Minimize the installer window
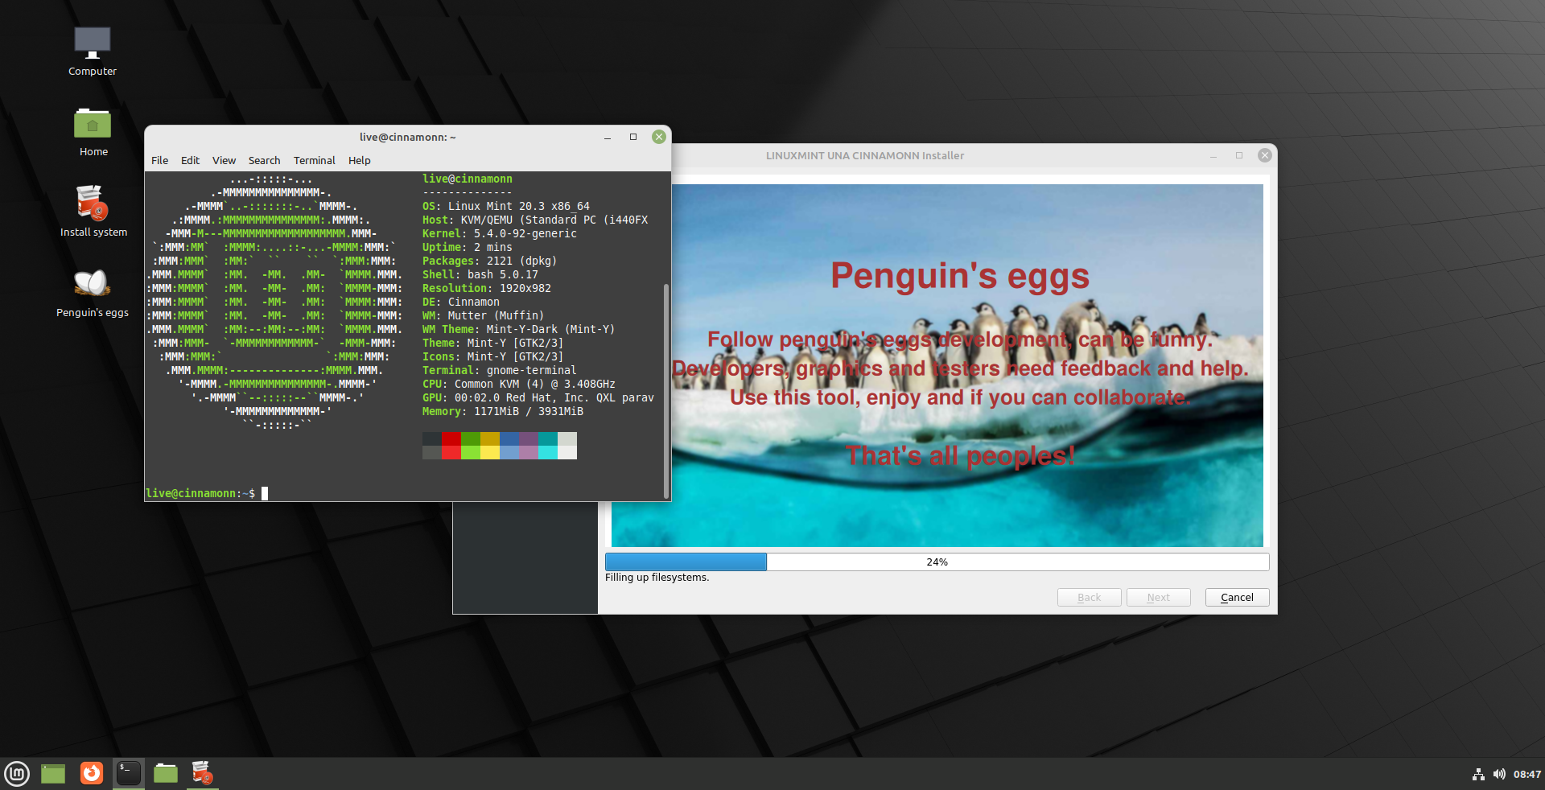This screenshot has height=790, width=1545. point(1213,155)
